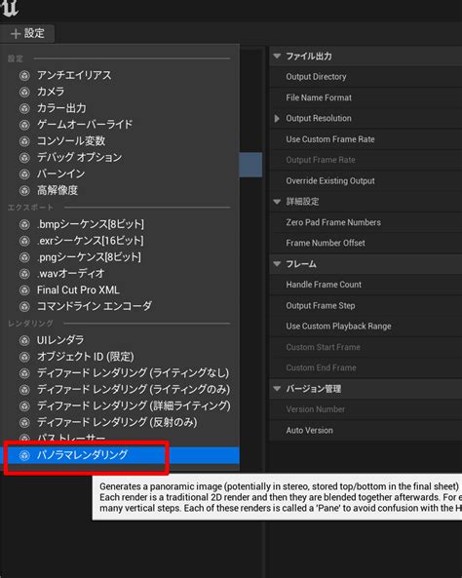Click Use Custom Frame Rate label
Viewport: 462px width, 578px height.
click(x=330, y=139)
